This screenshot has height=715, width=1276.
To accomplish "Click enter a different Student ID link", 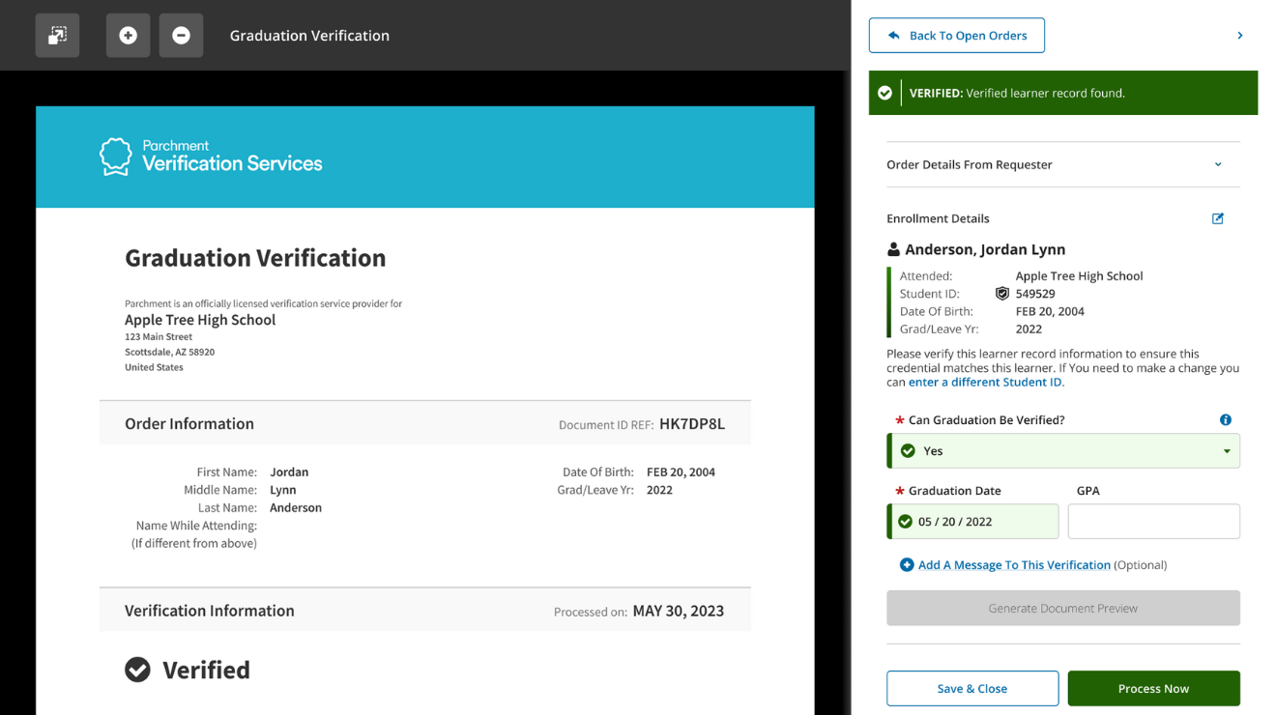I will (x=985, y=382).
